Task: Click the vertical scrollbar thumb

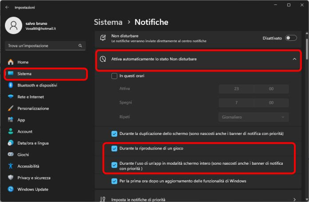Action: (x=307, y=49)
